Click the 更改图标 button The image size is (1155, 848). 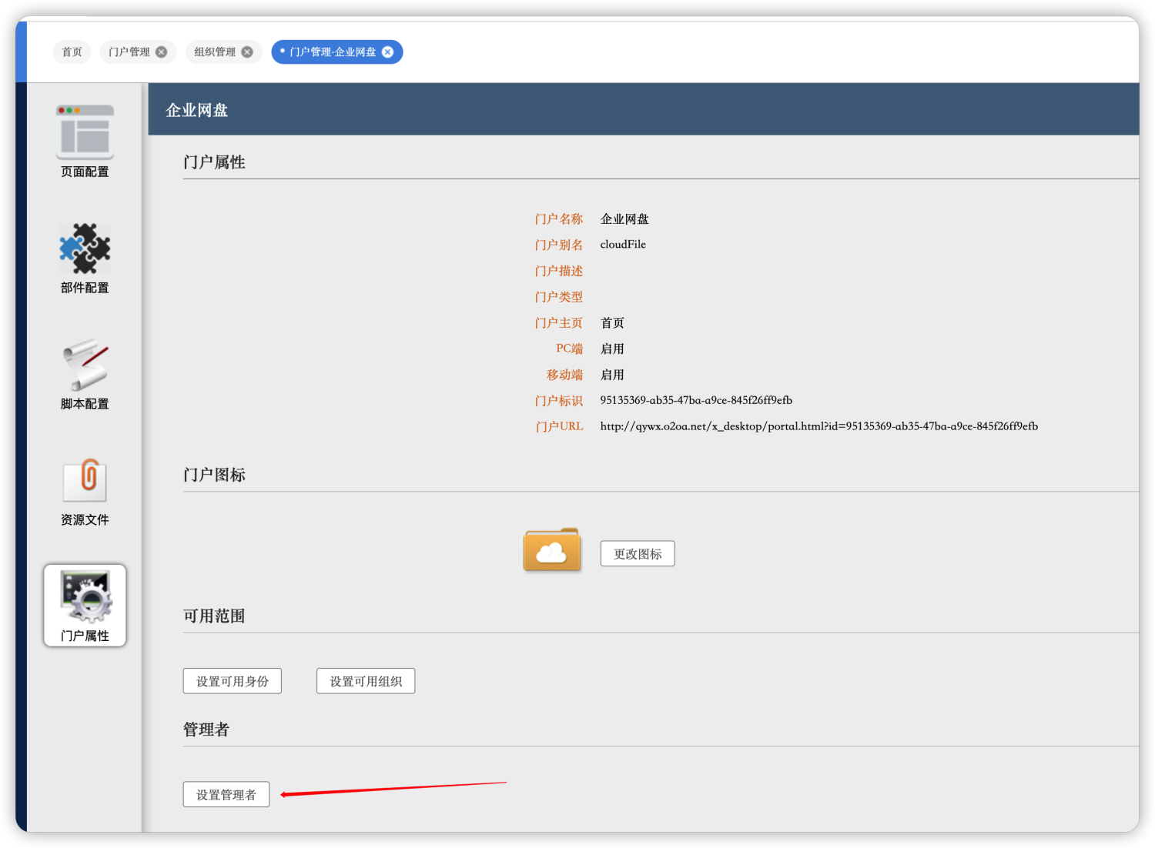tap(638, 554)
